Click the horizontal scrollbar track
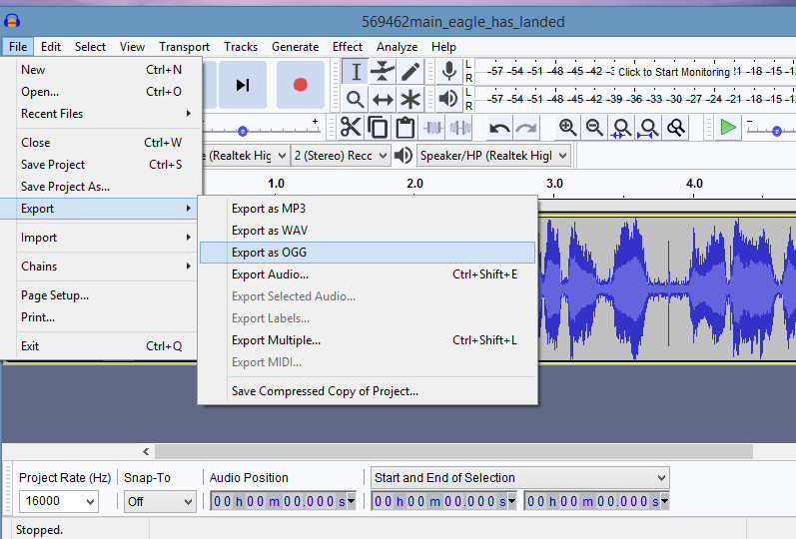The width and height of the screenshot is (796, 539). [x=453, y=451]
